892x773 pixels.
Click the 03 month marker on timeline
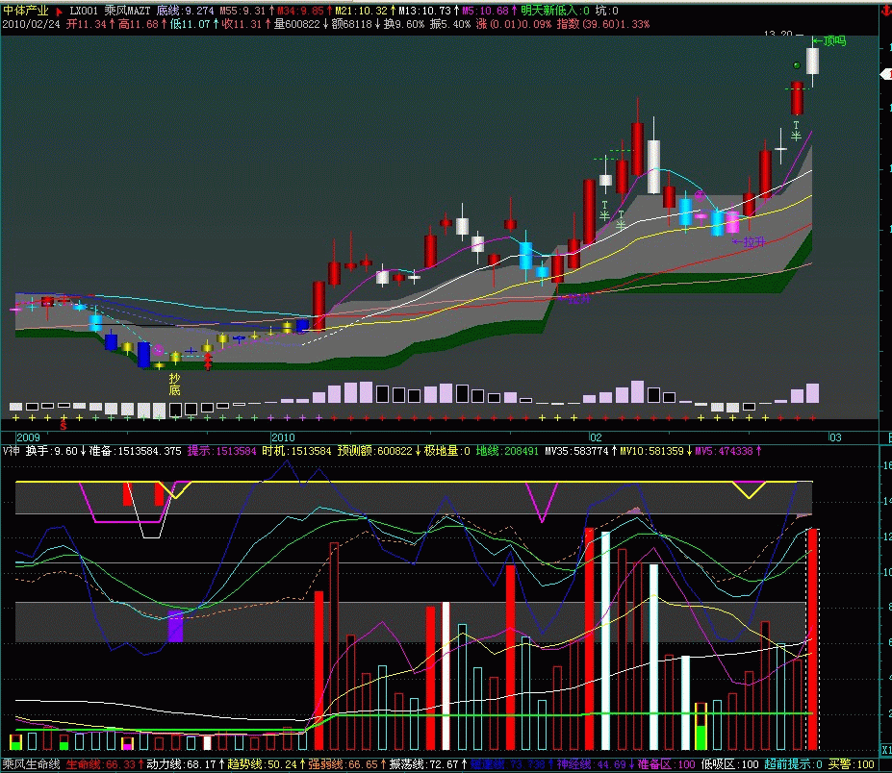[x=835, y=437]
